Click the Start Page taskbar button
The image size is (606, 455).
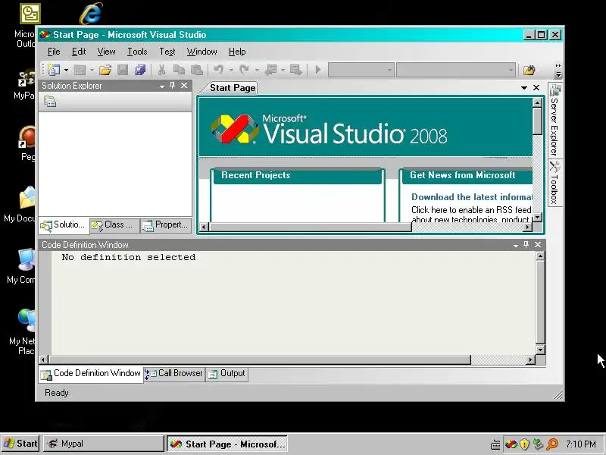click(227, 444)
